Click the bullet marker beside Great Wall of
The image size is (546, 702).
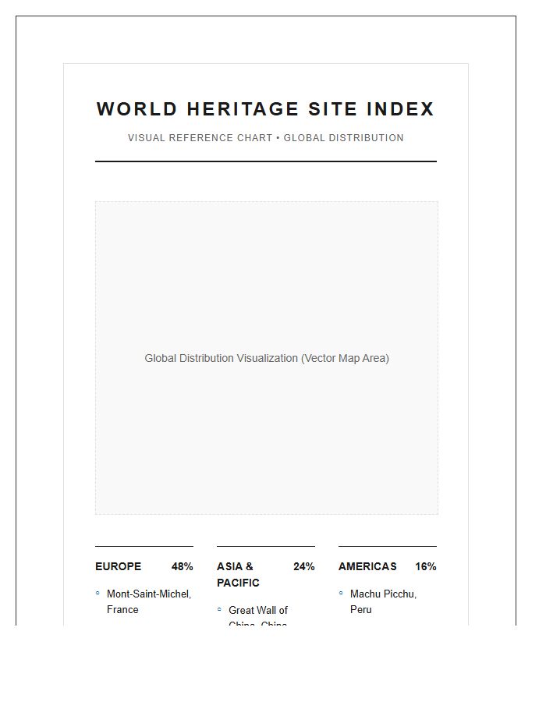219,609
